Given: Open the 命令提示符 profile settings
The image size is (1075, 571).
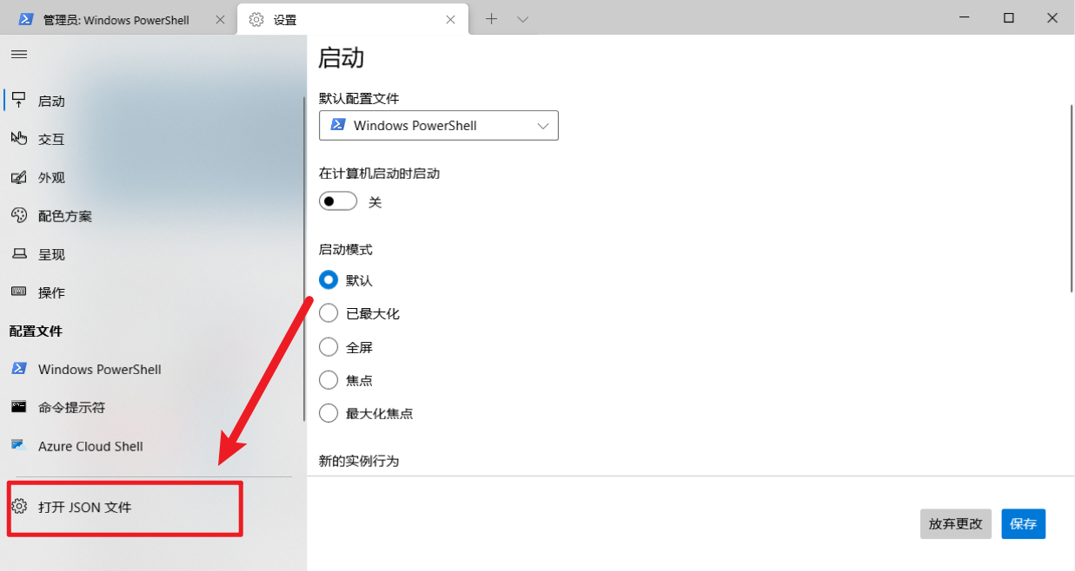Looking at the screenshot, I should point(152,407).
